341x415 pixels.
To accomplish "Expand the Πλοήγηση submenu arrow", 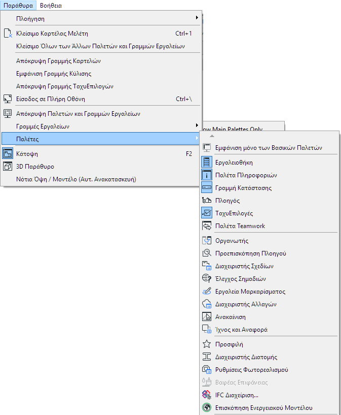I will coord(197,18).
